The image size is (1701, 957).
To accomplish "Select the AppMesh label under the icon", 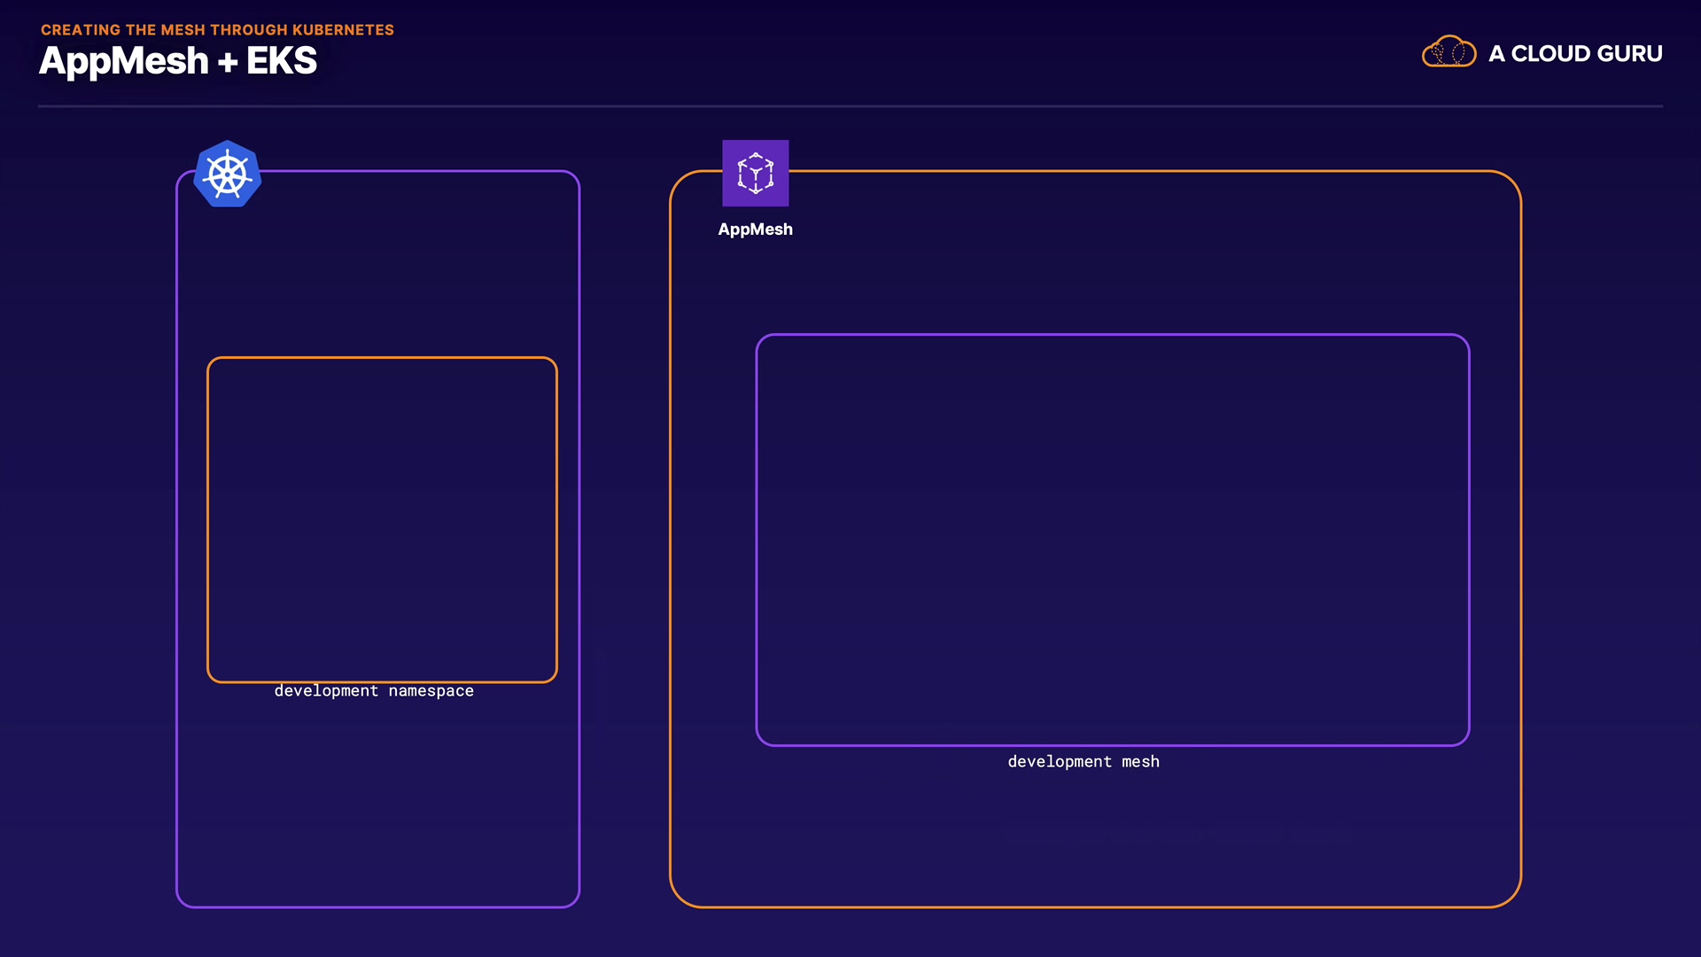I will click(x=755, y=230).
